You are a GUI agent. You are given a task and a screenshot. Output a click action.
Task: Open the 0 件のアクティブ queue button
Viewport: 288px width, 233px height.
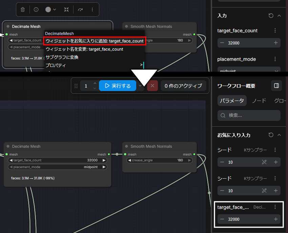183,86
